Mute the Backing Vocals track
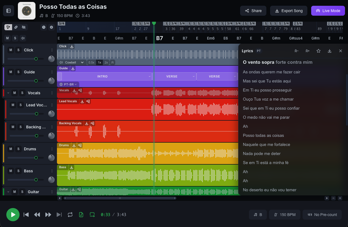Image resolution: width=348 pixels, height=227 pixels. [x=13, y=127]
